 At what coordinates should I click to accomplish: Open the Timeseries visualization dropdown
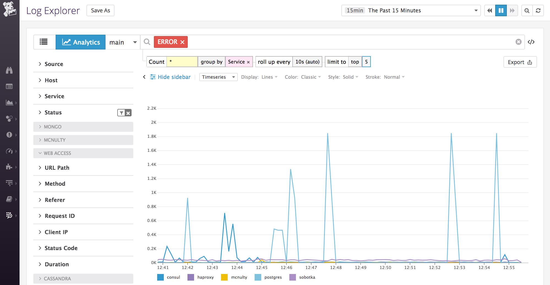(218, 77)
